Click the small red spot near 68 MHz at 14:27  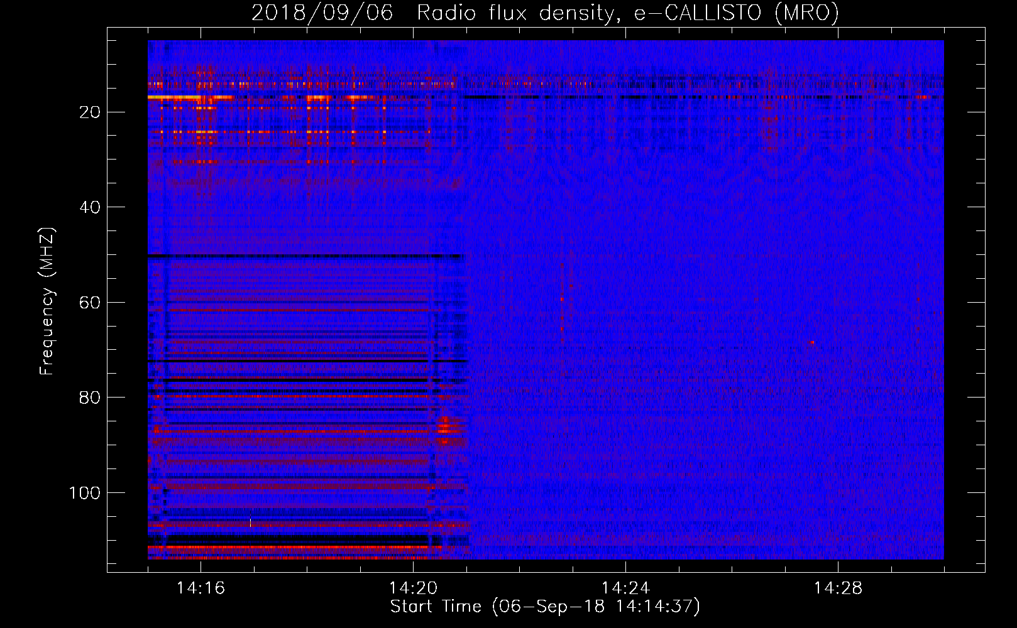tap(811, 342)
